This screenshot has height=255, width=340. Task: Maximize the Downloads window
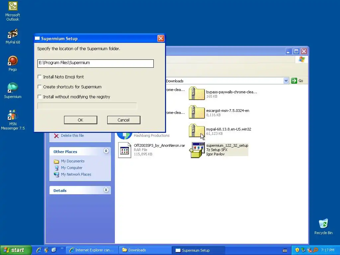[x=296, y=51]
